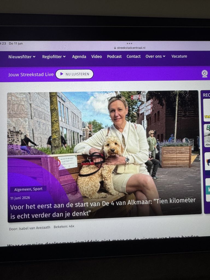Open the Vacature link
The image size is (210, 280).
pyautogui.click(x=179, y=56)
